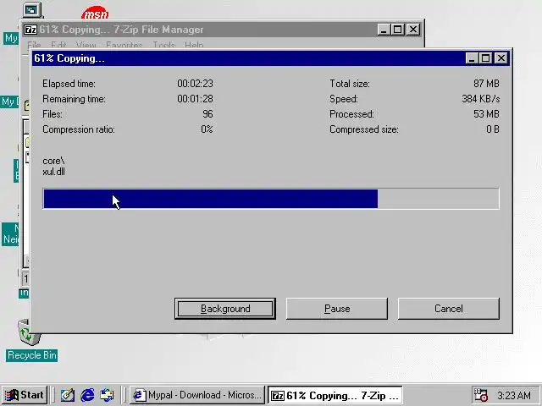Screen dimensions: 542x406
Task: Minimize the 7-Zip File Manager window
Action: point(384,30)
